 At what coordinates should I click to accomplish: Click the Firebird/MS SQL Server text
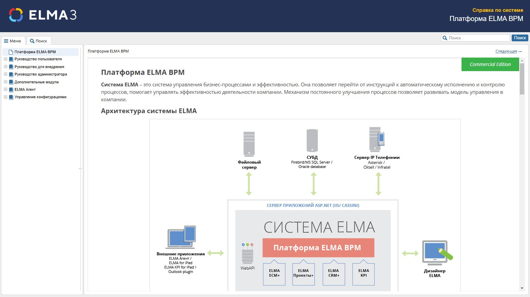click(x=312, y=162)
